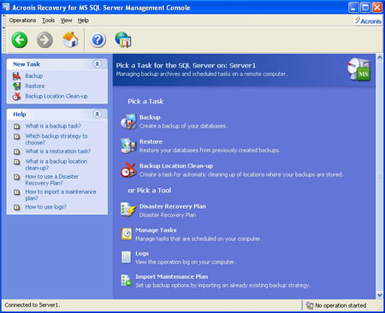Click the grey forward arrow button

click(x=44, y=39)
